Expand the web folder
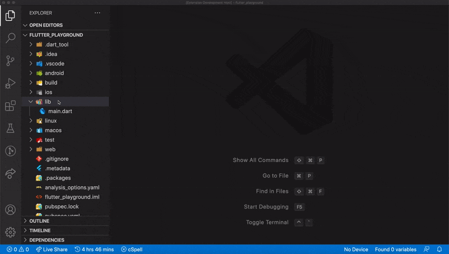The height and width of the screenshot is (254, 449). [65, 149]
